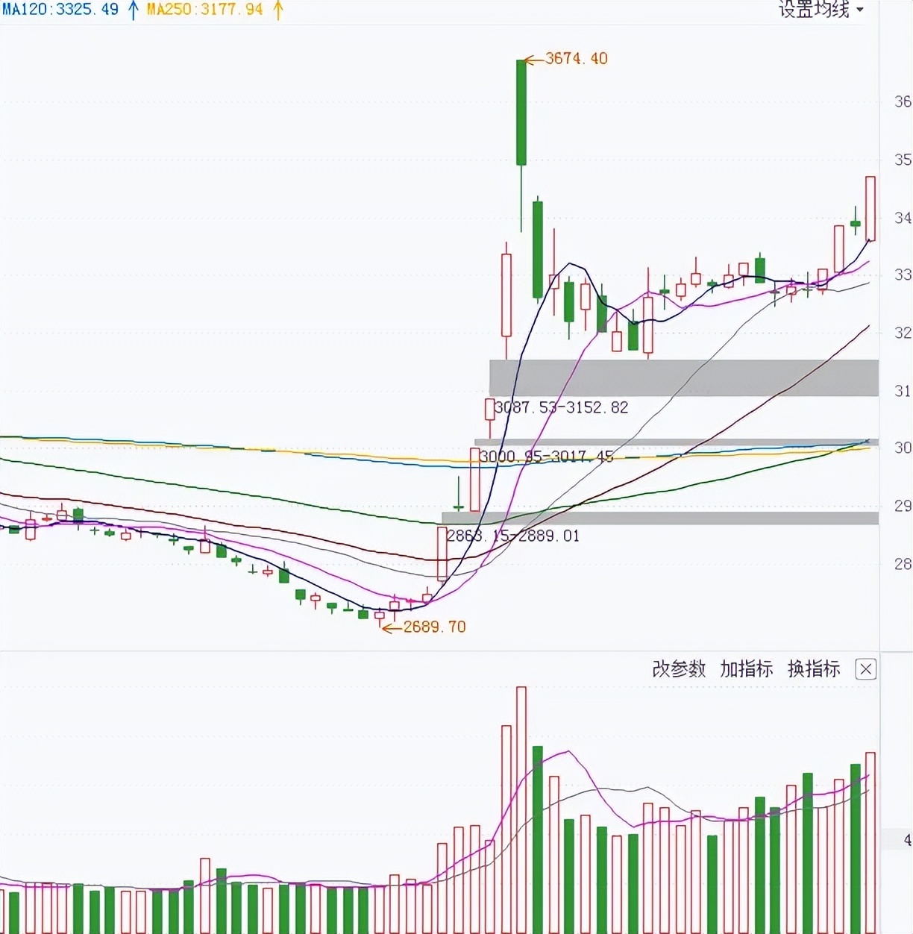Click the tallest green volume bar

coord(537,839)
